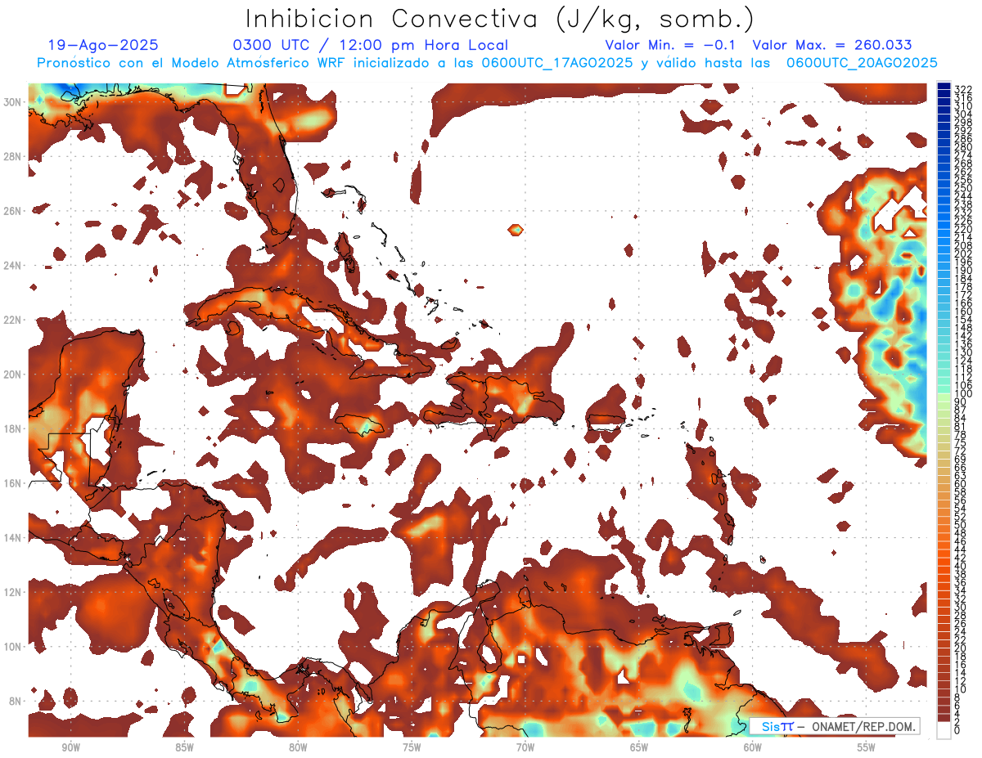
Task: Click the "SisTT - ONAMET/REP.DOM." credit box
Action: [834, 727]
